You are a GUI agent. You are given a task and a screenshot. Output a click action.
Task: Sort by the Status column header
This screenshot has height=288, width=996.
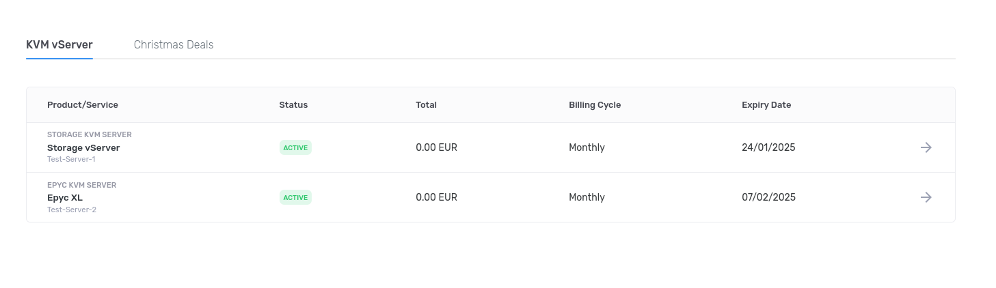point(293,105)
